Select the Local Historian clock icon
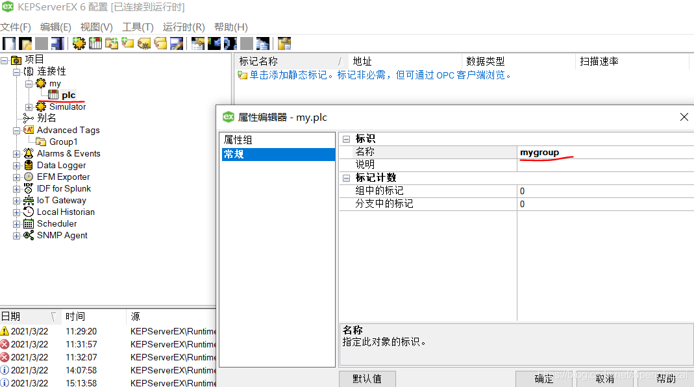This screenshot has width=694, height=387. (x=29, y=212)
